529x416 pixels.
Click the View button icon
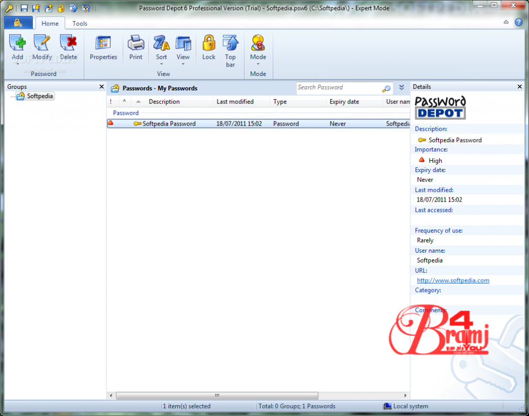pyautogui.click(x=183, y=43)
